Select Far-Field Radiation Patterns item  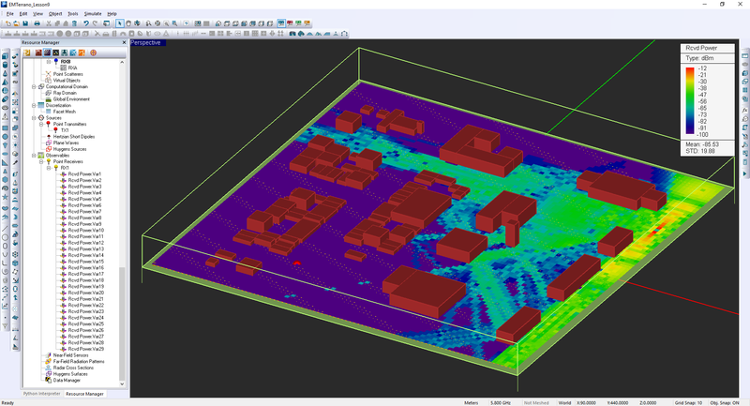click(x=79, y=361)
